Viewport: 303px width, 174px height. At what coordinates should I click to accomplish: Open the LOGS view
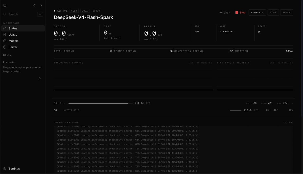[273, 13]
